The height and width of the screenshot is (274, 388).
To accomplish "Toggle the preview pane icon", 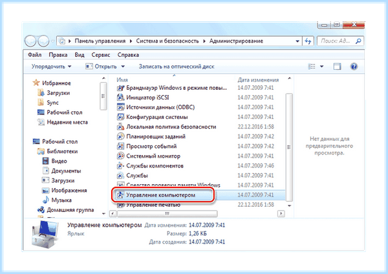I will pos(337,67).
